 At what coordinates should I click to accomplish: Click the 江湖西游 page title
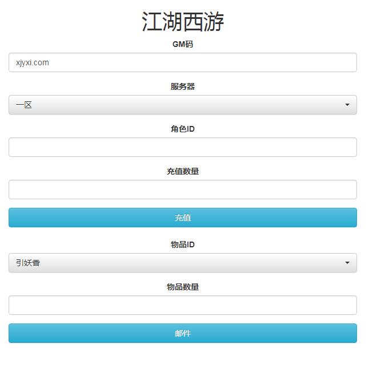point(183,22)
